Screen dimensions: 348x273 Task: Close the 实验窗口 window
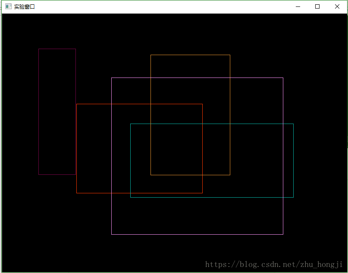click(x=337, y=6)
